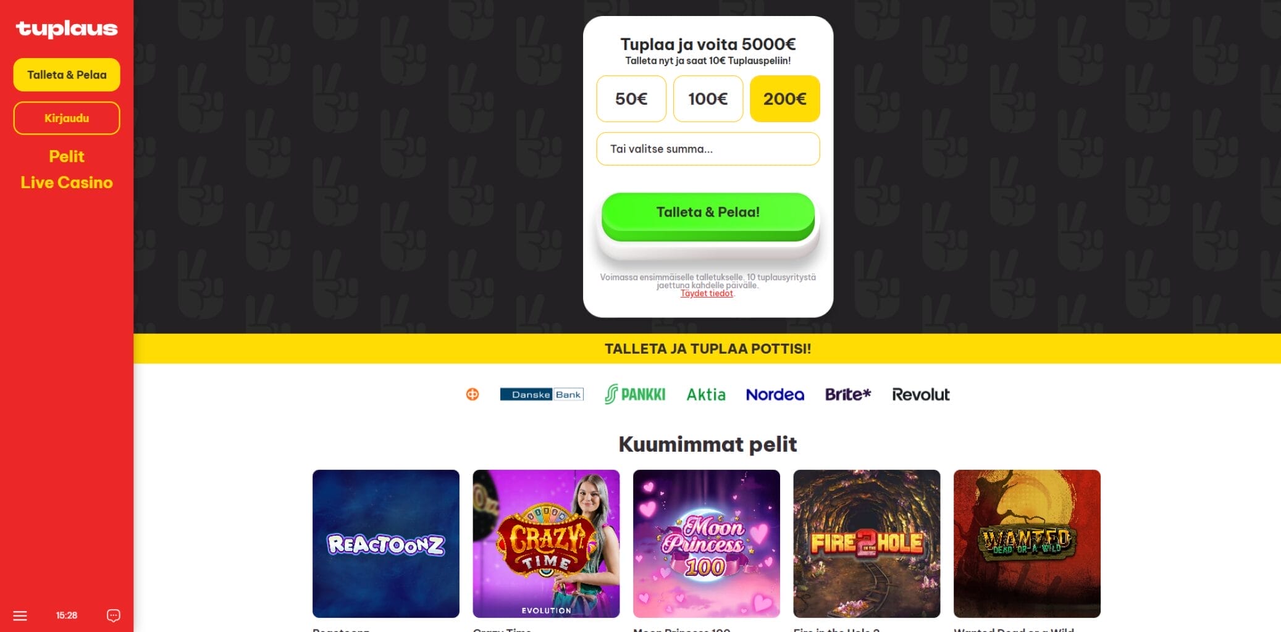Click the tuplaus logo

(67, 29)
